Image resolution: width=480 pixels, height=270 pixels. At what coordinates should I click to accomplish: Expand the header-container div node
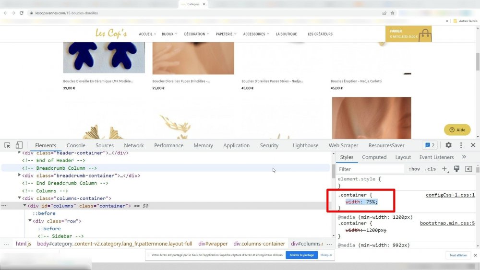pos(19,153)
